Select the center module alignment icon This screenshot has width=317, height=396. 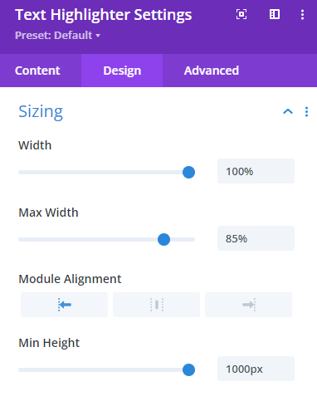(x=156, y=305)
